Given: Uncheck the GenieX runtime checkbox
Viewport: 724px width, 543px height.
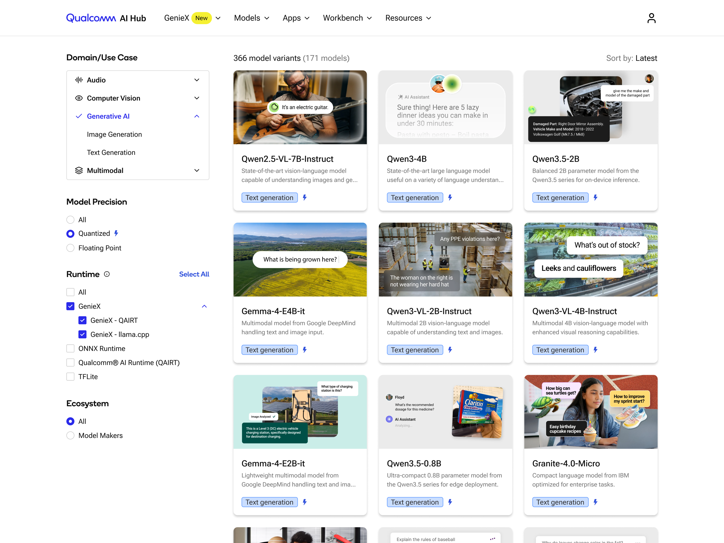Looking at the screenshot, I should (x=70, y=306).
